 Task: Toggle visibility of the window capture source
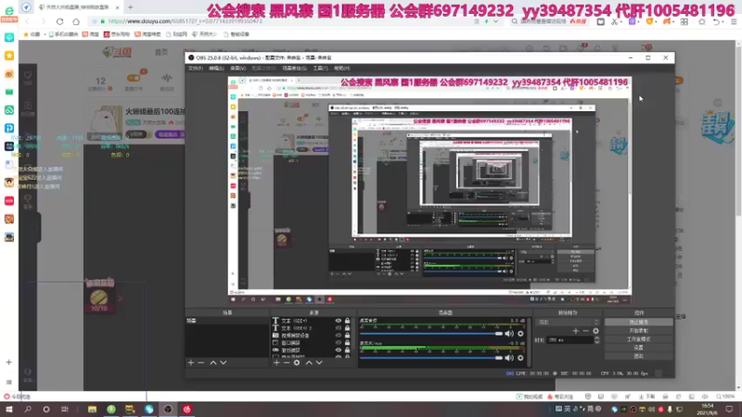pyautogui.click(x=339, y=342)
